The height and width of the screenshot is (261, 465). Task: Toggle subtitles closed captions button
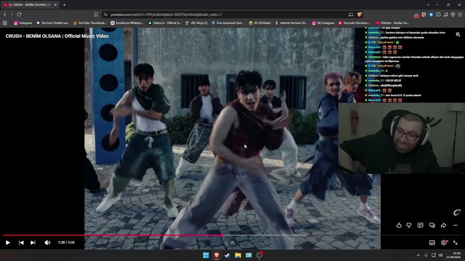(432, 243)
